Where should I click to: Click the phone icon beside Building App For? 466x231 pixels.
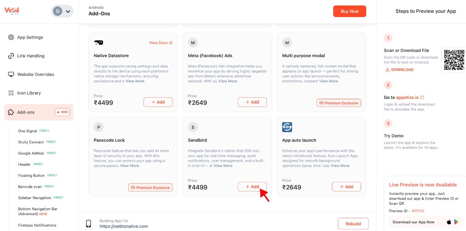(x=89, y=224)
